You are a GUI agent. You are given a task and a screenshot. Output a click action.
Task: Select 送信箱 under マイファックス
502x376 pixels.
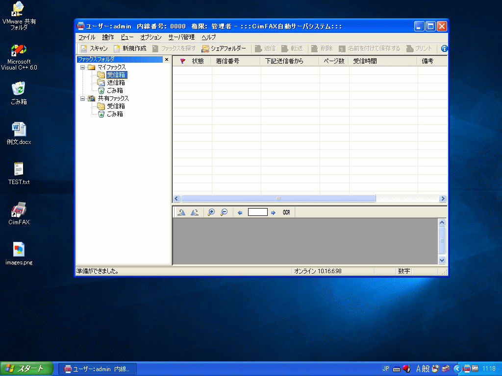point(116,83)
